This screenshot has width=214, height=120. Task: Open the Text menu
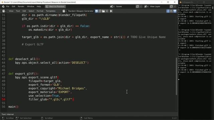(18, 11)
